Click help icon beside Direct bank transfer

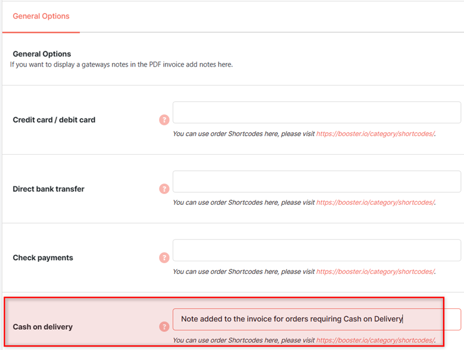pos(164,189)
